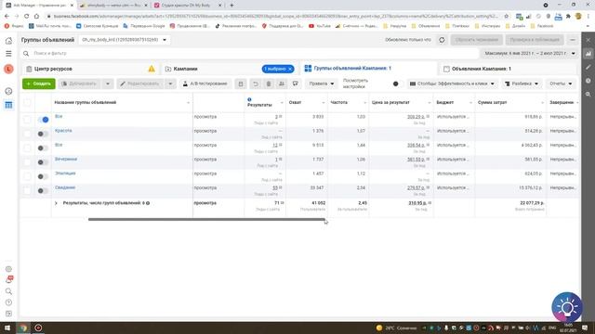Screen dimensions: 595x334
Task: Enable the Красота ad set toggle
Action: [x=43, y=134]
